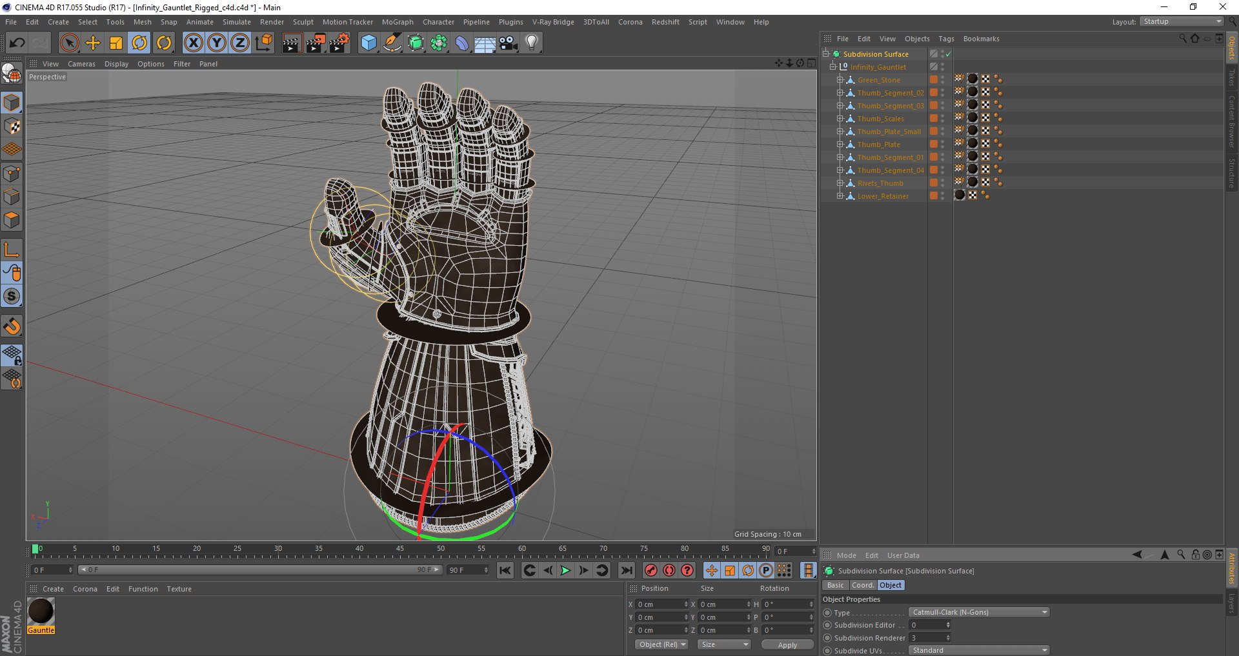Viewport: 1239px width, 656px height.
Task: Select the Rotate tool
Action: [139, 43]
